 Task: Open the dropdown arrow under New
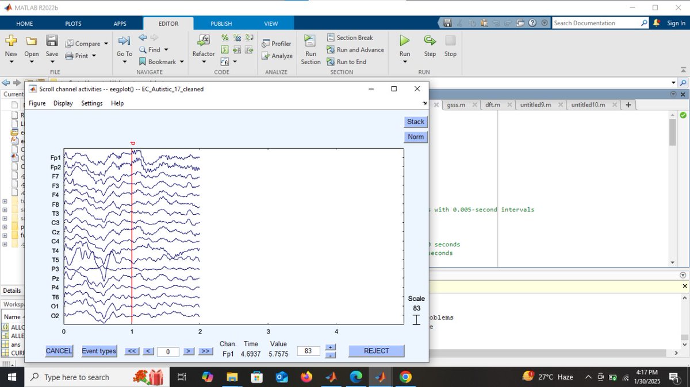pyautogui.click(x=11, y=62)
